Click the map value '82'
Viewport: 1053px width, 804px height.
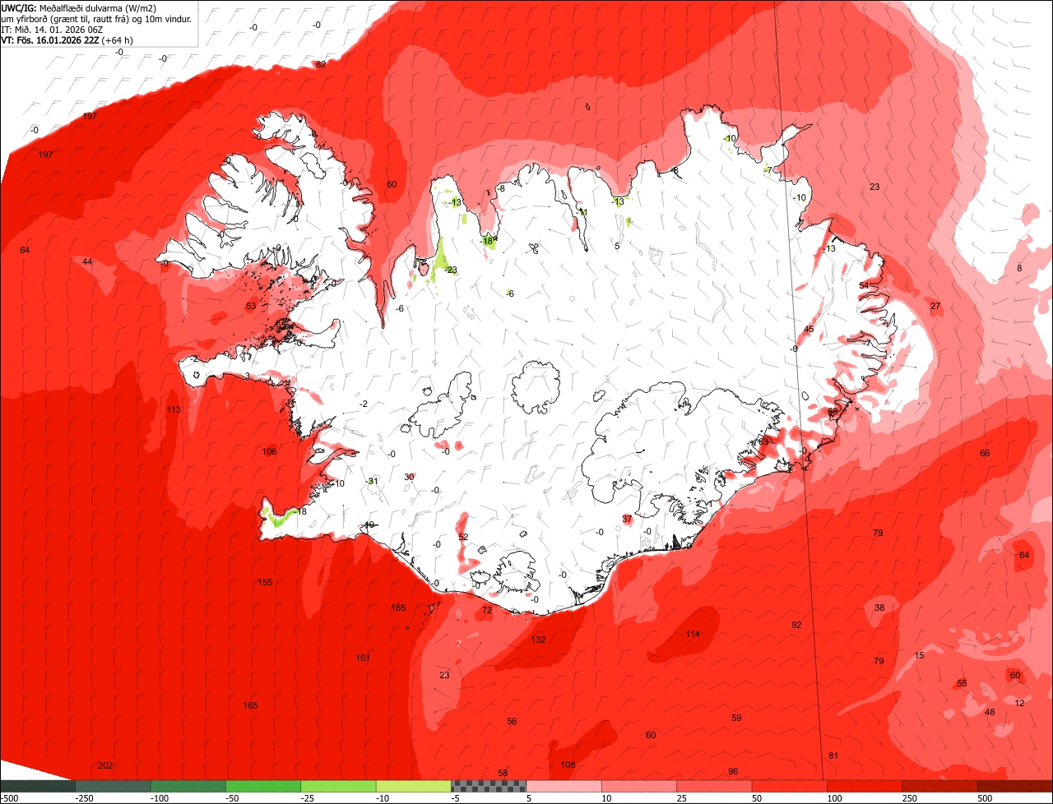pyautogui.click(x=321, y=64)
